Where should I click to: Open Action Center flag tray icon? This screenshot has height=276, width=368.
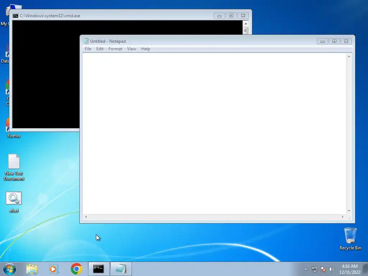point(323,269)
